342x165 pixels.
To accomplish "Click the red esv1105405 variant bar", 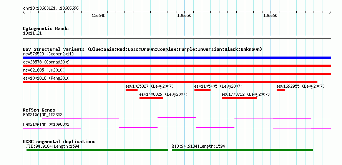I will 203,90.
